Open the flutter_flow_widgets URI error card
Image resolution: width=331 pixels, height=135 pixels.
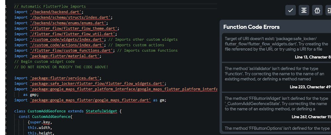coord(276,48)
